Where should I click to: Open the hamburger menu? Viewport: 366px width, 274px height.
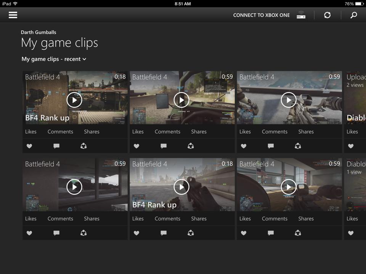13,15
